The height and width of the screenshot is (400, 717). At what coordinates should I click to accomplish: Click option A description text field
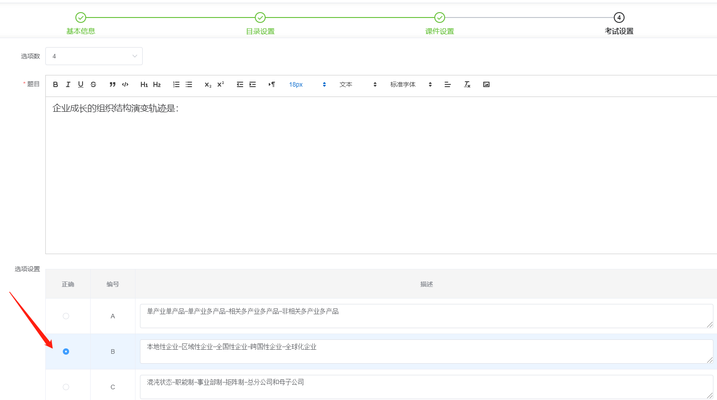click(x=426, y=316)
